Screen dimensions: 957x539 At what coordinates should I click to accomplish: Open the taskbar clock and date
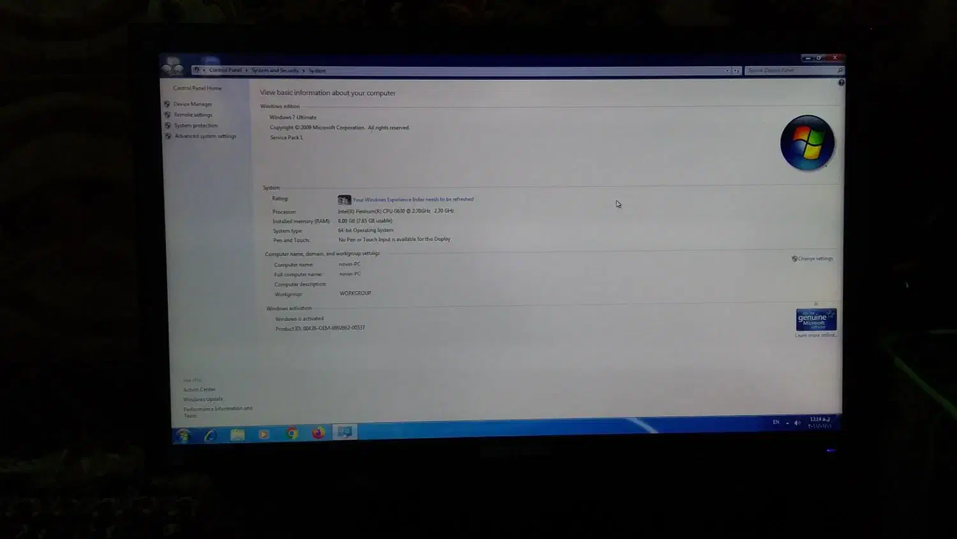pyautogui.click(x=820, y=423)
